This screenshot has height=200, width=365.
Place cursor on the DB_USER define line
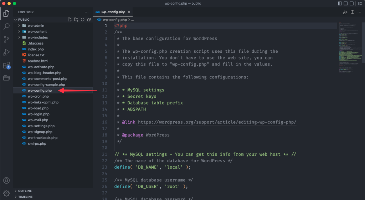151,186
